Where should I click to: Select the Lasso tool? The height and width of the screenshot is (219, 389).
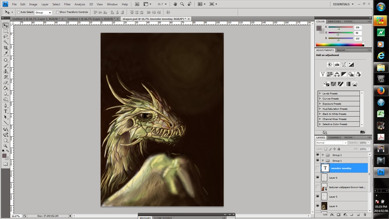pos(6,36)
